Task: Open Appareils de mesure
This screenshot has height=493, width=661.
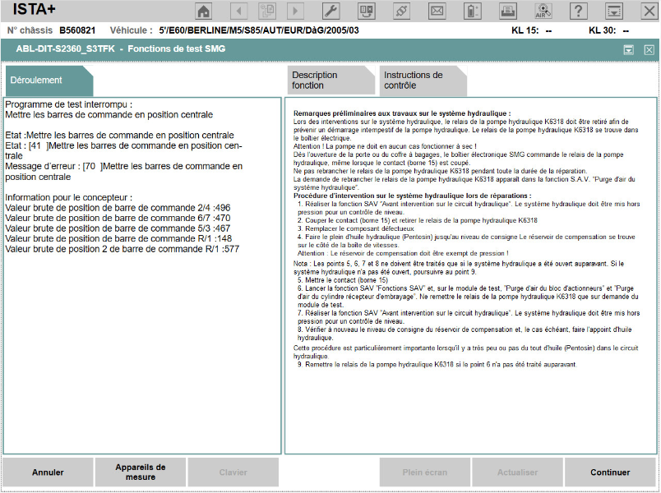Action: coord(141,472)
